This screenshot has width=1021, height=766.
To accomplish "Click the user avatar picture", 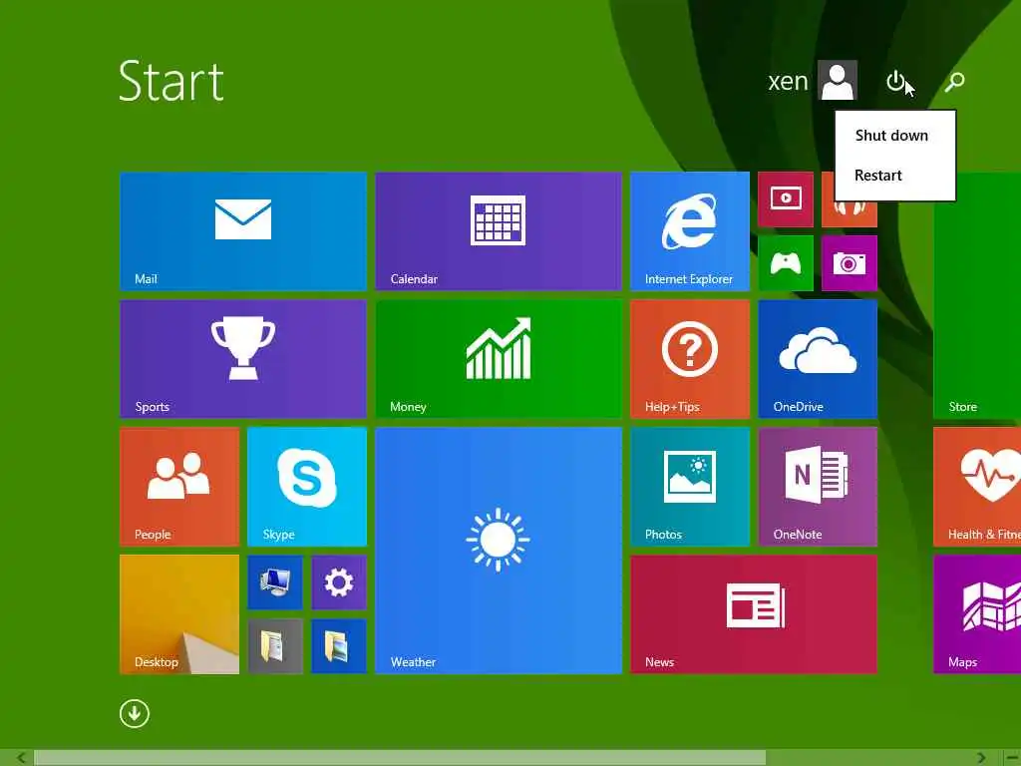I will point(838,81).
